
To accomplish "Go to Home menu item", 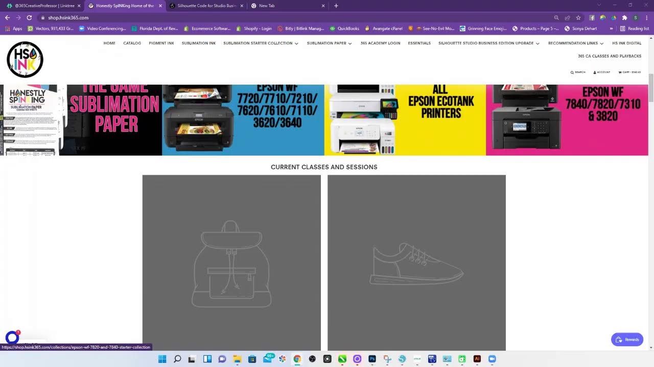I will [x=109, y=43].
